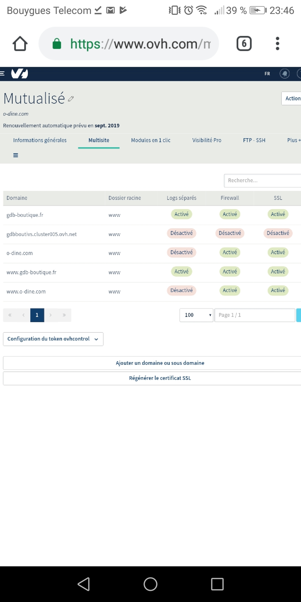This screenshot has height=602, width=301.
Task: Click Ajouter un domaine ou sous domaine
Action: (160, 363)
